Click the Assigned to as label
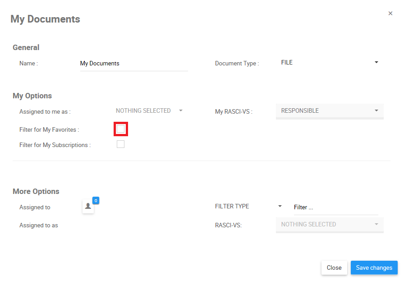Image resolution: width=404 pixels, height=281 pixels. coord(39,226)
